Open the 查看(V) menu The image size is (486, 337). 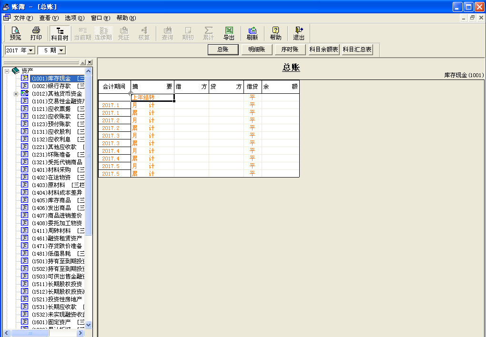(49, 18)
